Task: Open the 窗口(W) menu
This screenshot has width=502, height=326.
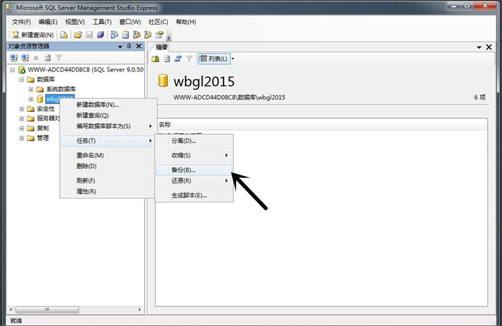Action: tap(130, 22)
